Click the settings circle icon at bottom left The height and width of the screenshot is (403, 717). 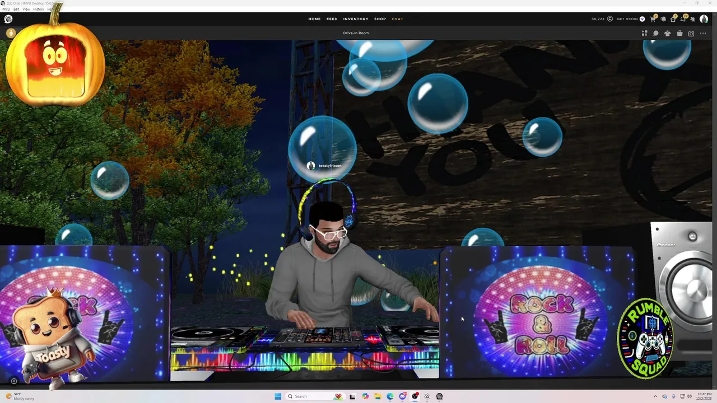(x=14, y=381)
